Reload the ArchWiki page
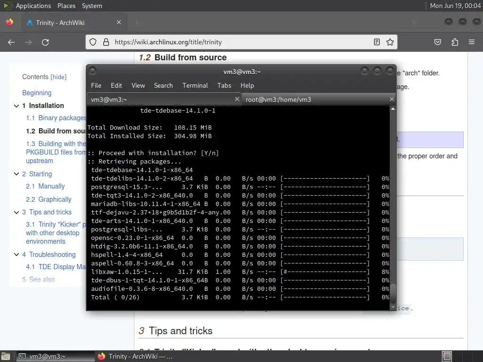This screenshot has width=483, height=362. (x=45, y=42)
